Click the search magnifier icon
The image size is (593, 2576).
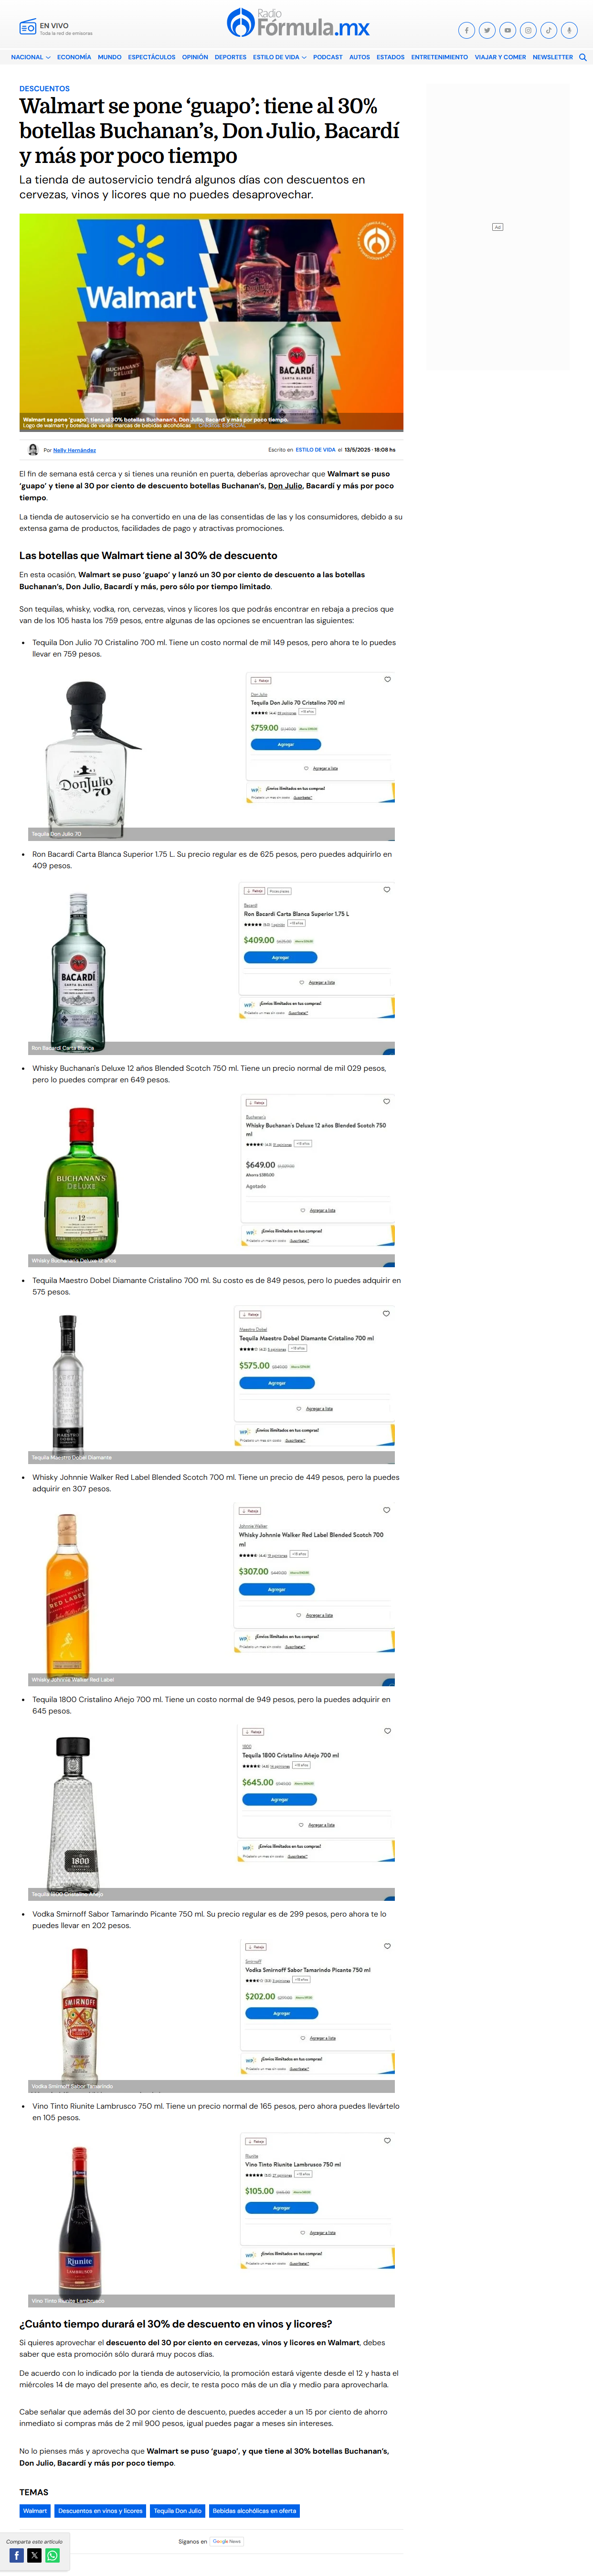583,57
